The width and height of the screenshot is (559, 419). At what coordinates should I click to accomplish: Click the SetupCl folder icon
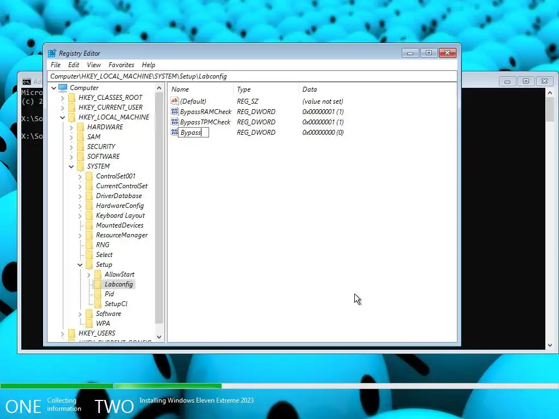(x=98, y=304)
